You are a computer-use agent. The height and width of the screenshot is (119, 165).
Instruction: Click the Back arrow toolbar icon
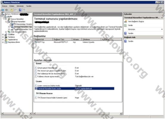point(3,10)
